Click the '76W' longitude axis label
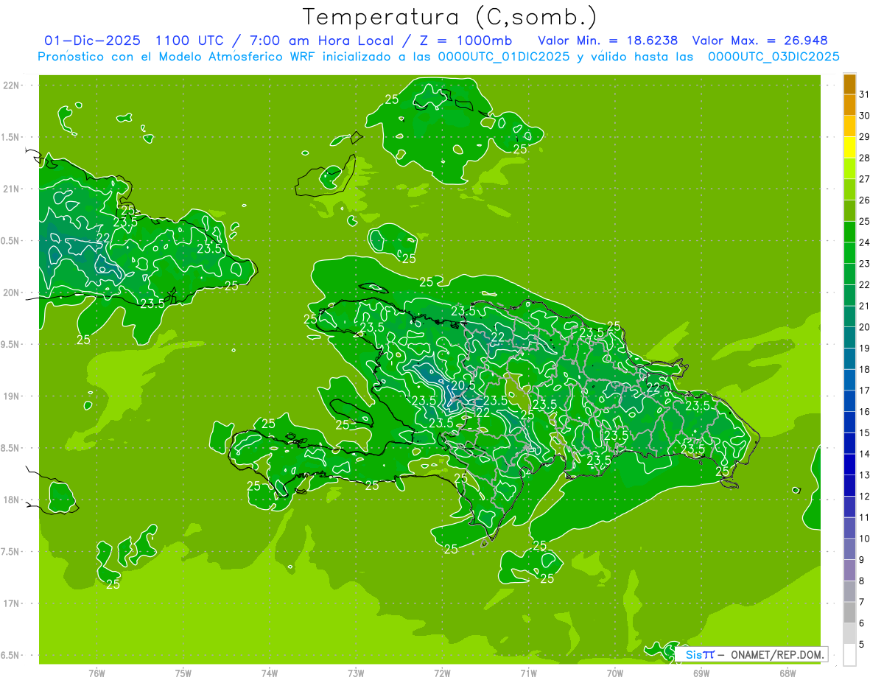 click(x=97, y=673)
